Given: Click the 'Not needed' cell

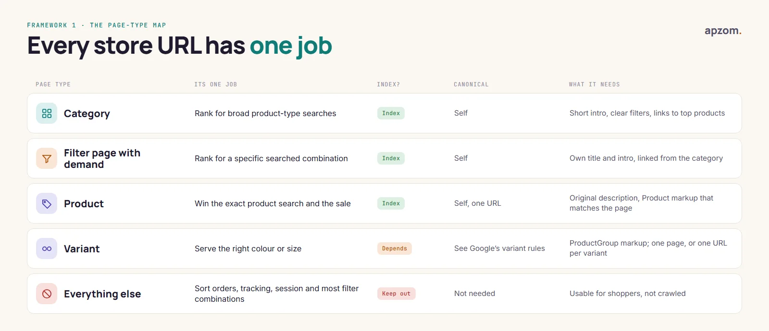Looking at the screenshot, I should point(474,294).
